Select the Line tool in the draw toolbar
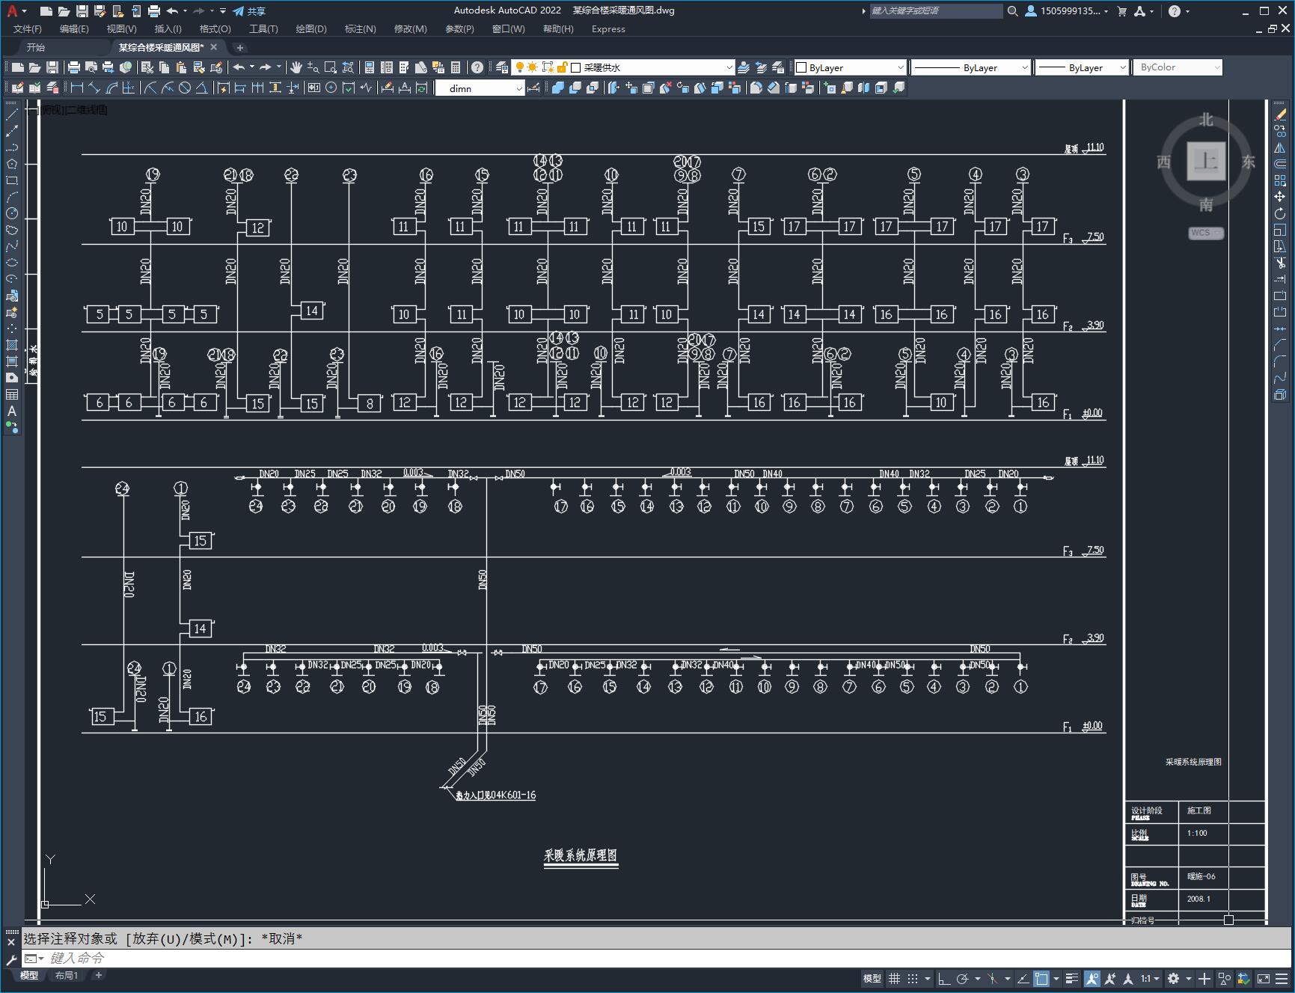This screenshot has height=993, width=1295. [12, 114]
